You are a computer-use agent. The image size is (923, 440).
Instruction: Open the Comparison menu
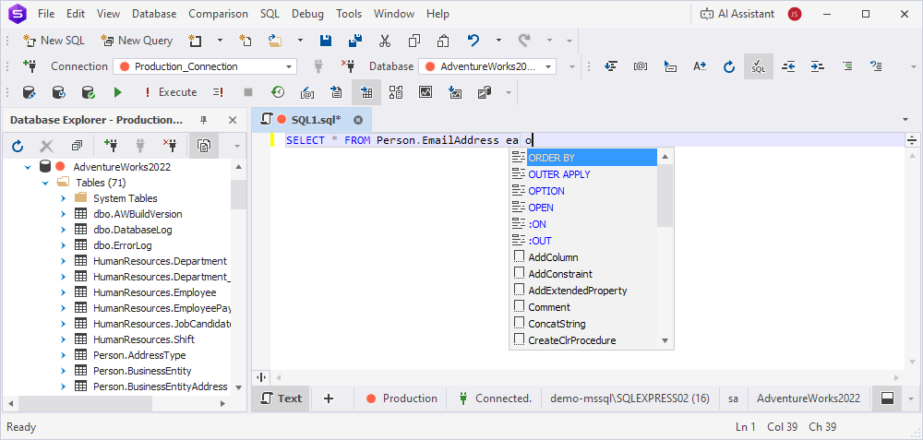pyautogui.click(x=218, y=14)
